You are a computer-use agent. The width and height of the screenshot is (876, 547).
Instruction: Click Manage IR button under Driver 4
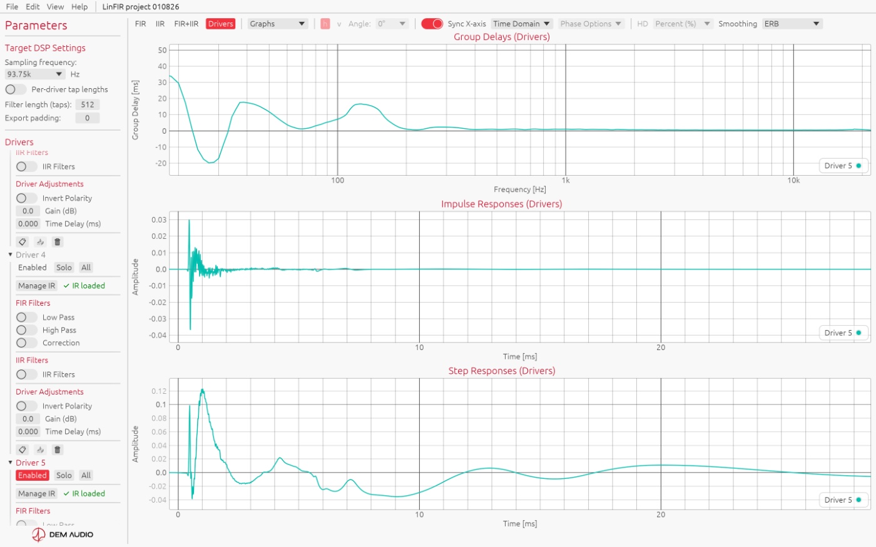pyautogui.click(x=36, y=286)
